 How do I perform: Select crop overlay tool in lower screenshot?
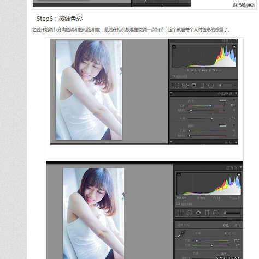180,213
